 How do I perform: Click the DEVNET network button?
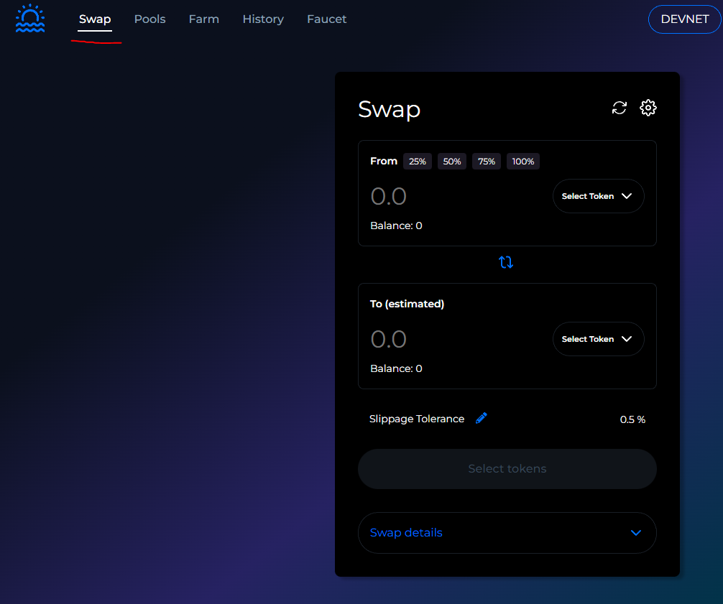(x=684, y=19)
